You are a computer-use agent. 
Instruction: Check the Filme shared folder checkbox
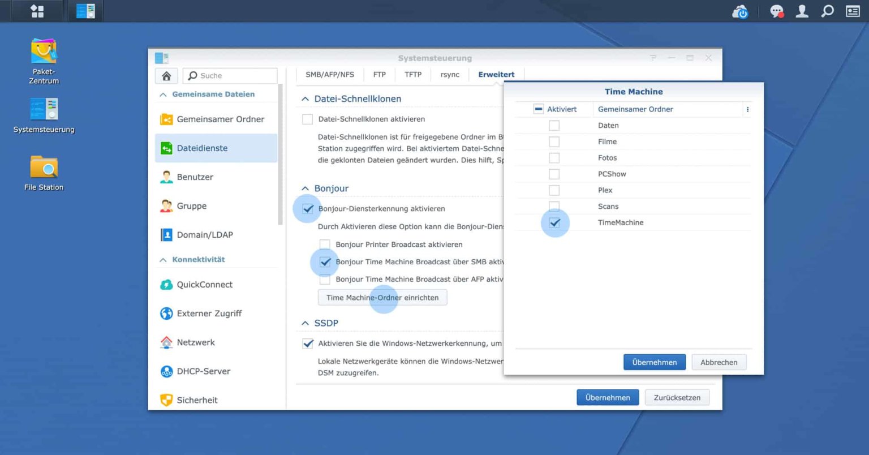pyautogui.click(x=553, y=141)
